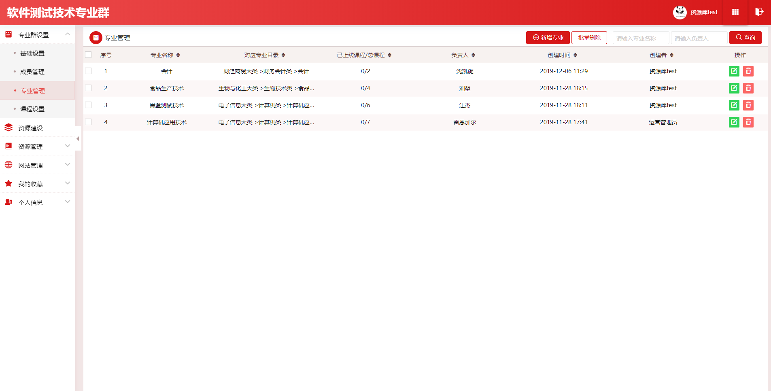Click the 序号 column header
This screenshot has height=391, width=771.
106,55
